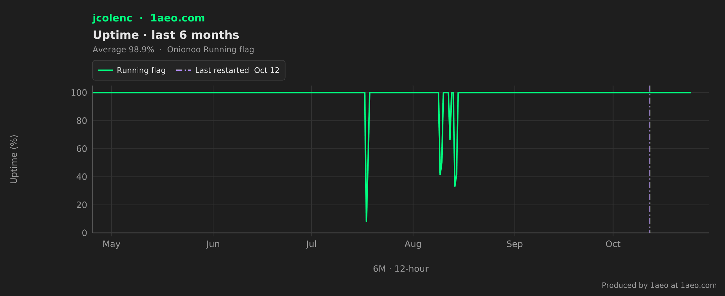Click the '80' y-axis tick label
Screen dimensions: 725x296
82,121
